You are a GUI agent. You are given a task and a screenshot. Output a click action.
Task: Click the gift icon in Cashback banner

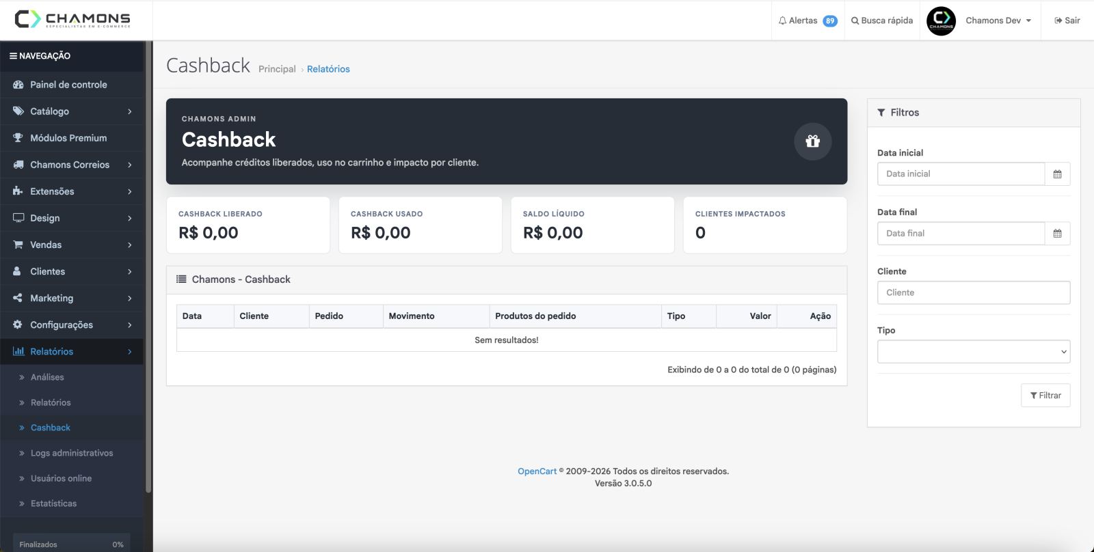[812, 141]
